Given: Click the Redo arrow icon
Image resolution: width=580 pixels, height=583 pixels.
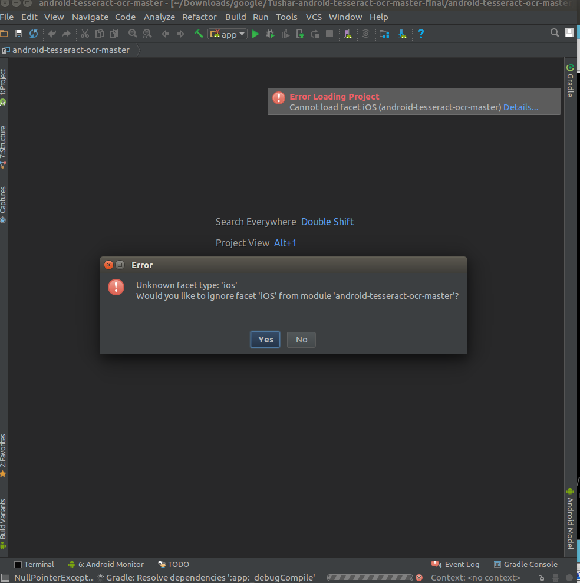Looking at the screenshot, I should [x=66, y=34].
